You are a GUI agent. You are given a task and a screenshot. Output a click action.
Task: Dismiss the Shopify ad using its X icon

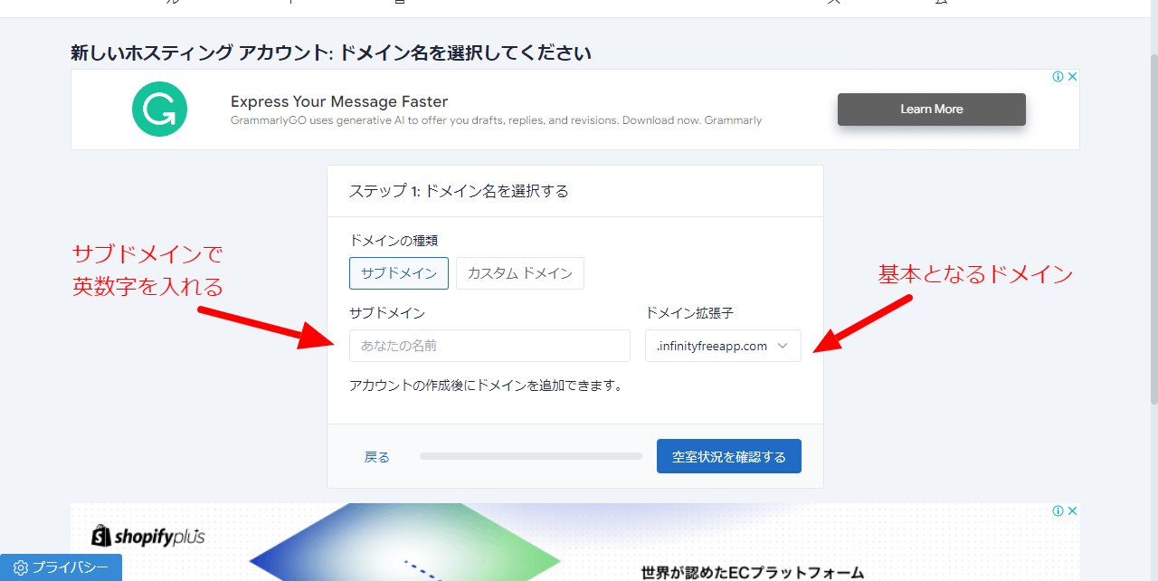[x=1072, y=511]
